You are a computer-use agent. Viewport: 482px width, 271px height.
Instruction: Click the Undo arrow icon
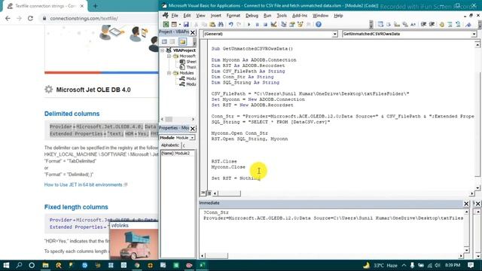pyautogui.click(x=230, y=24)
